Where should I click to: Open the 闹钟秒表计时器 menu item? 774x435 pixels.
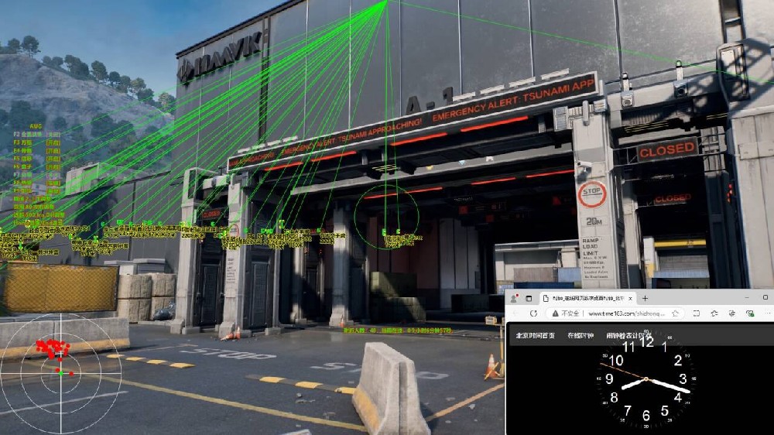[625, 335]
